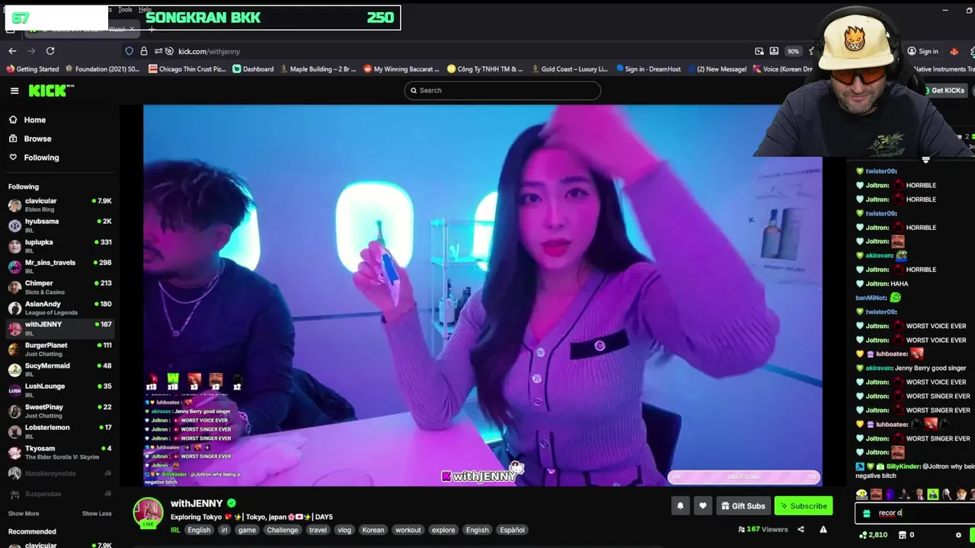Click the Following heart sidebar icon

click(13, 158)
